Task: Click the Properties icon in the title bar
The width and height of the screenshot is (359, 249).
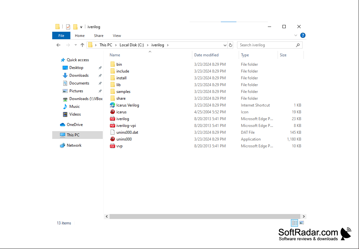Action: pyautogui.click(x=68, y=27)
